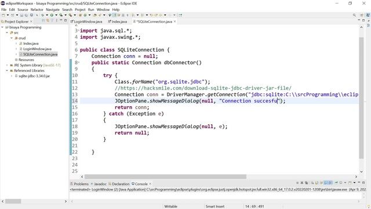Collapse the bisaya Programming project node

2,27
